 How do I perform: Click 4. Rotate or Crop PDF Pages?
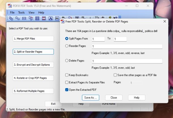(x=33, y=78)
